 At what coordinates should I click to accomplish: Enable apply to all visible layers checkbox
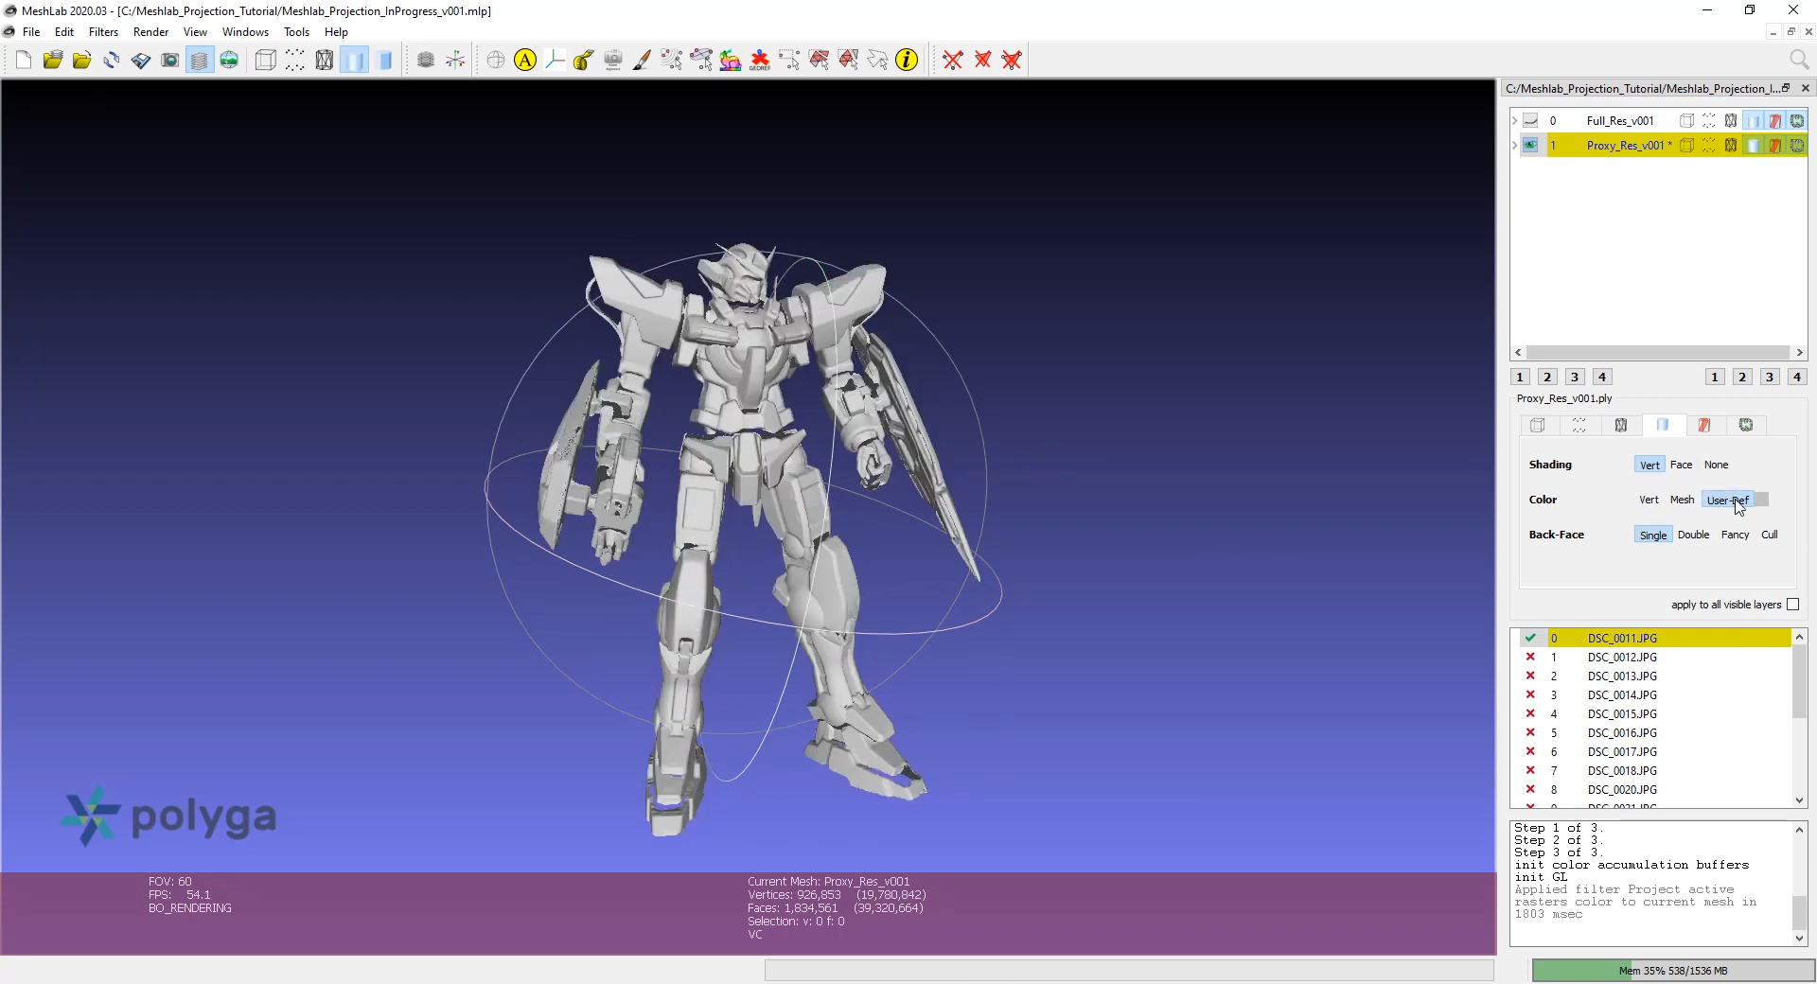1792,605
